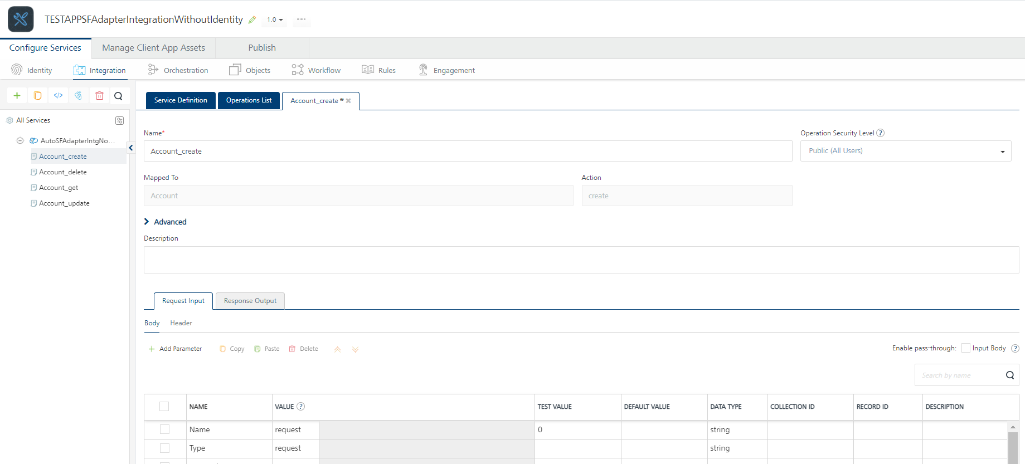1025x464 pixels.
Task: Move parameter down with double-chevron icon
Action: (356, 349)
